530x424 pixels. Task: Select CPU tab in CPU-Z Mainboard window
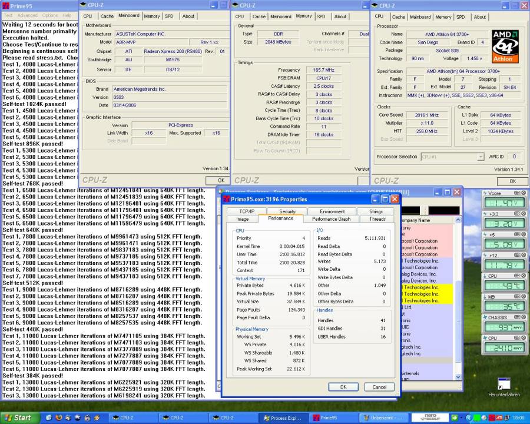click(x=88, y=16)
